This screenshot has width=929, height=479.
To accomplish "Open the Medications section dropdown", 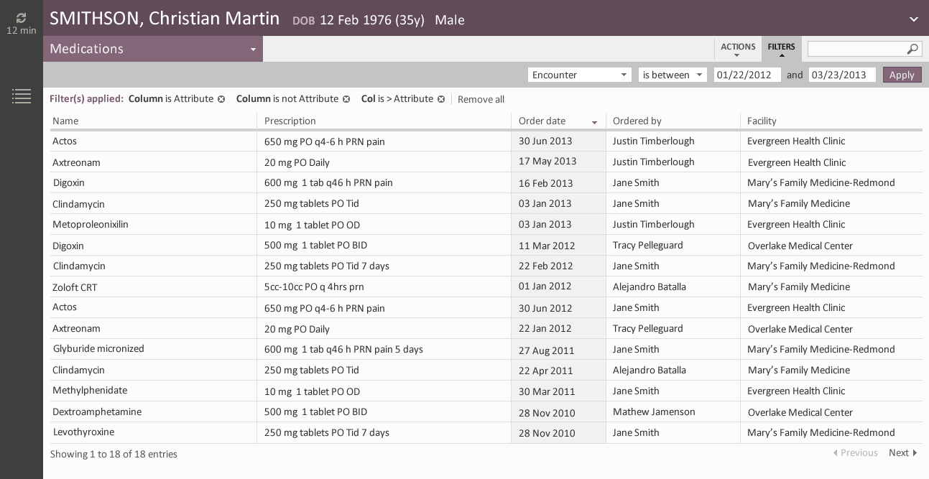I will [x=253, y=49].
